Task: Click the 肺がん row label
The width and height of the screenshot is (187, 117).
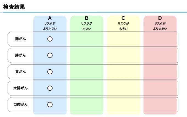Action: tap(21, 39)
